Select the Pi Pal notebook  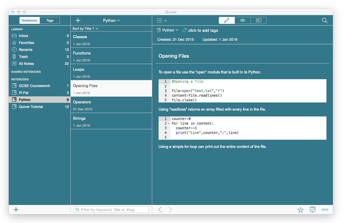click(40, 93)
